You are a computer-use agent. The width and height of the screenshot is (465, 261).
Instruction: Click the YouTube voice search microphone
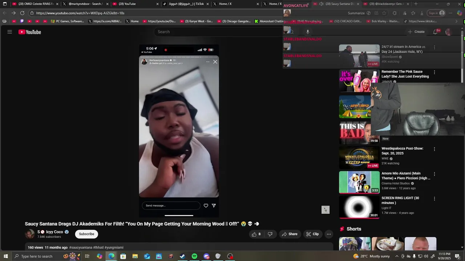coord(308,32)
